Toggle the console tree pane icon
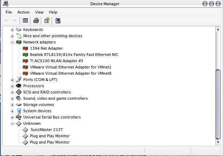The height and width of the screenshot is (156, 223). point(25,20)
